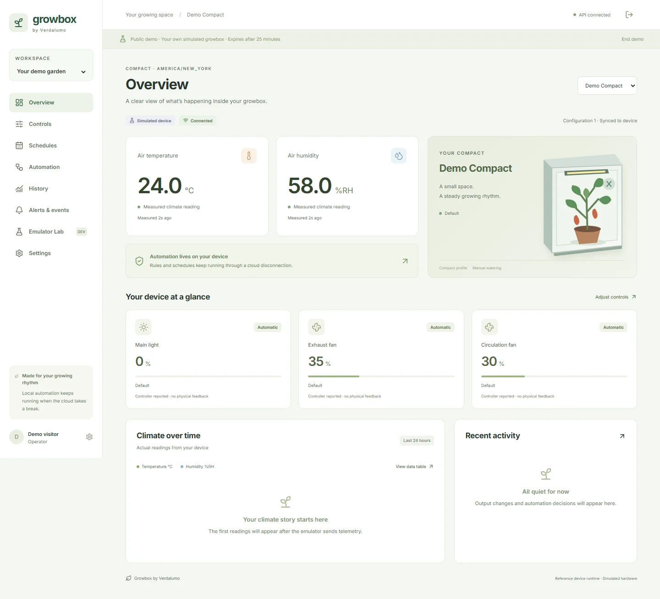Follow the Adjust controls link
Viewport: 660px width, 599px height.
[616, 297]
